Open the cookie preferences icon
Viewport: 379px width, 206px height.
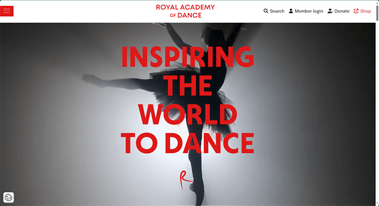(9, 197)
